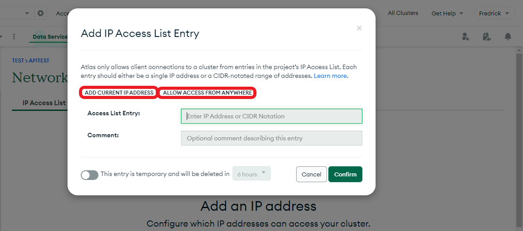Open the vertical three-dot options menu

click(x=14, y=37)
